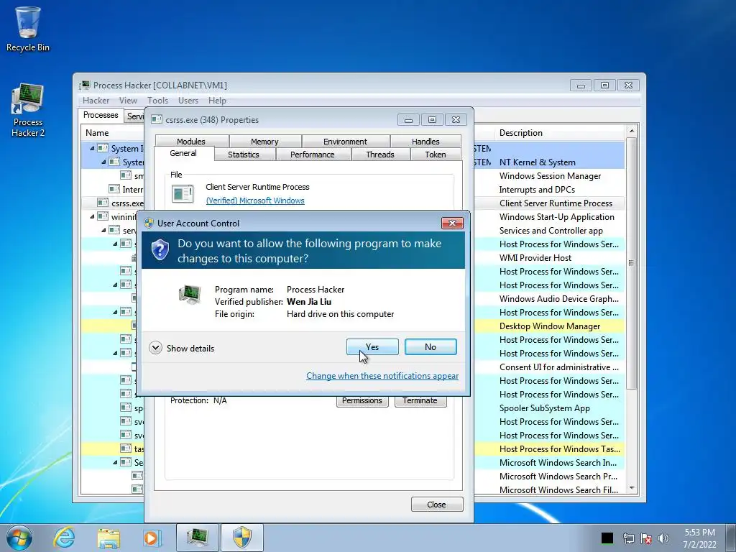Open the Modules tab in csrss.exe Properties

(x=191, y=142)
